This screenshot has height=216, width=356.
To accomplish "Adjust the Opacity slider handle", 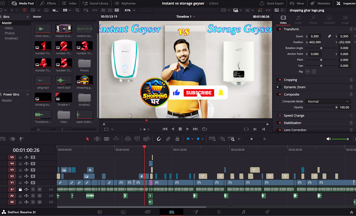I will point(336,108).
